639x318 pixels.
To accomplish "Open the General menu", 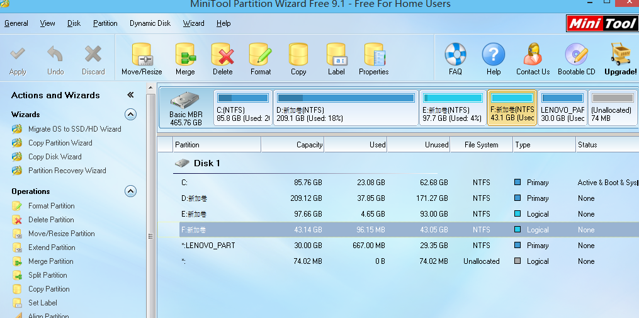I will pyautogui.click(x=16, y=23).
